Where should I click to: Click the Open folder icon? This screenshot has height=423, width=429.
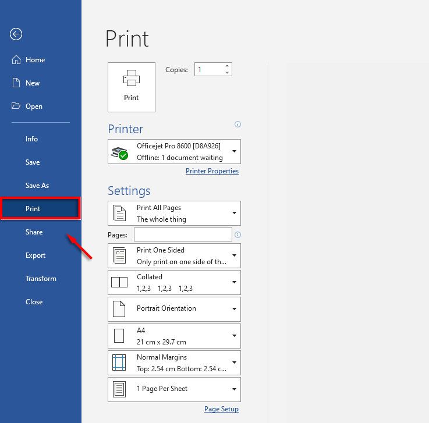pyautogui.click(x=16, y=106)
